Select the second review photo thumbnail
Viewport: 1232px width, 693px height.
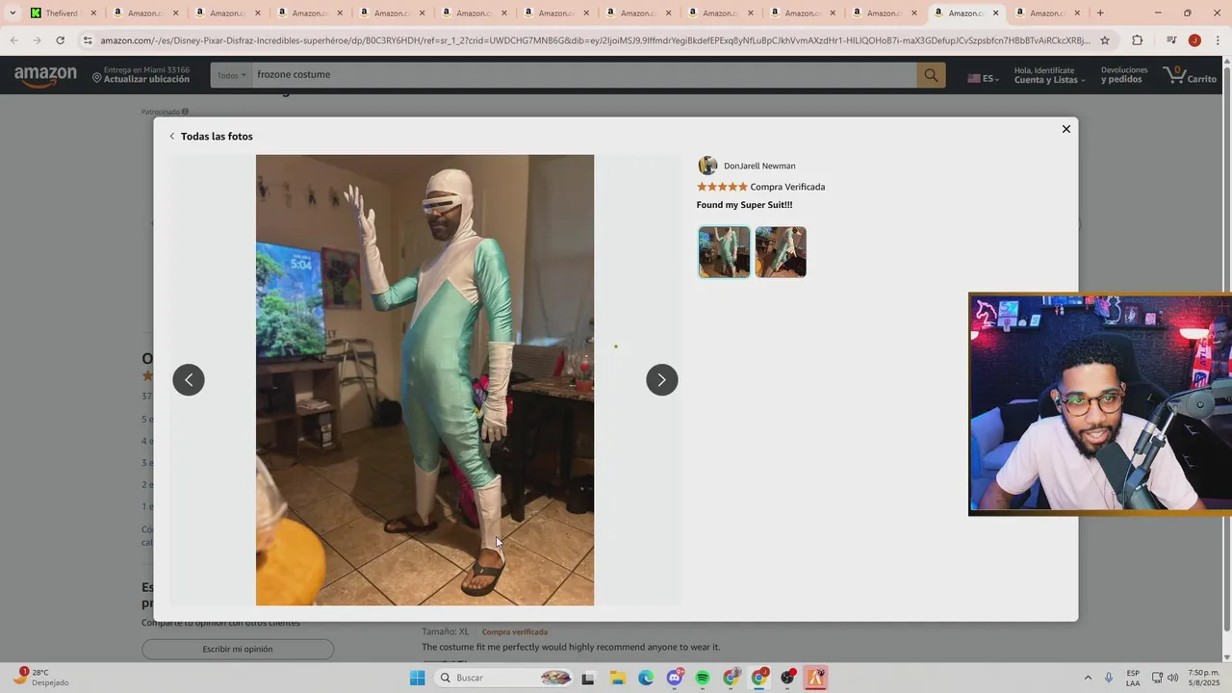(781, 252)
